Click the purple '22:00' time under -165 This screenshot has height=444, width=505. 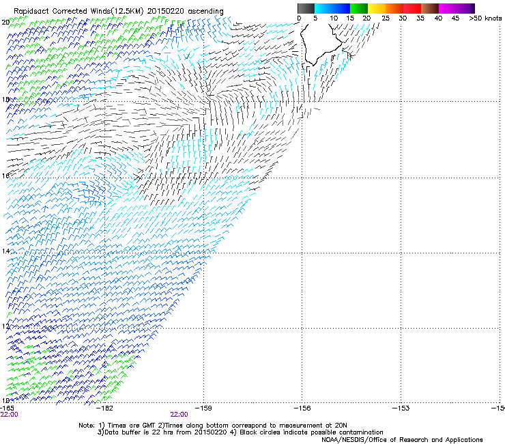click(x=10, y=415)
